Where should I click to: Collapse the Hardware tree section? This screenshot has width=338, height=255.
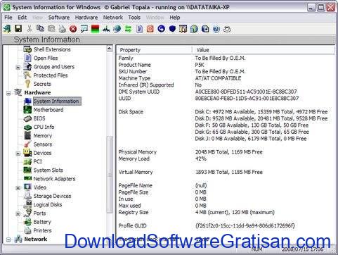[8, 93]
